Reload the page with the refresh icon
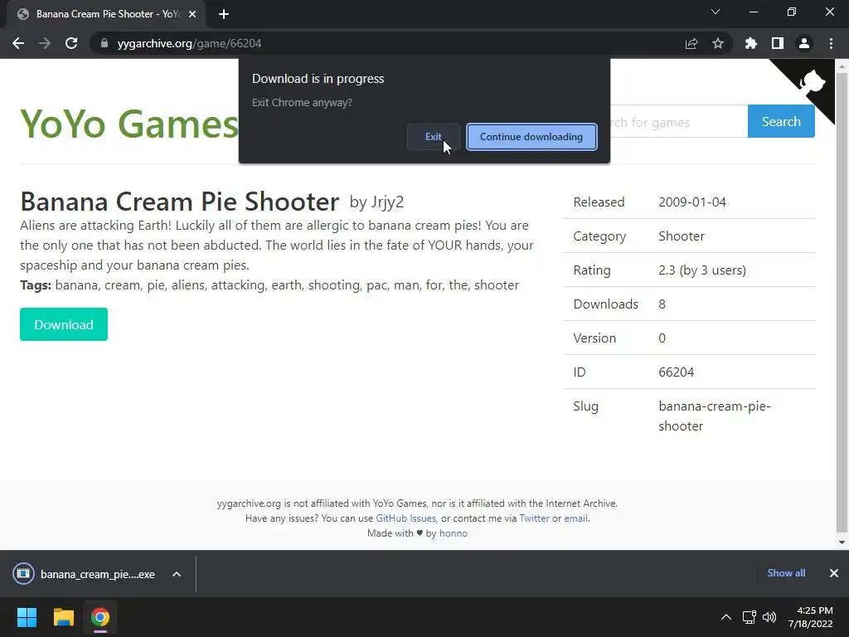849x637 pixels. point(71,43)
